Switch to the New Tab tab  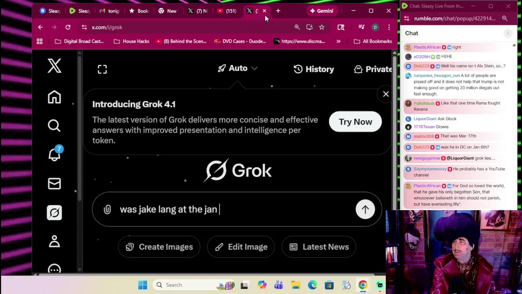coord(168,11)
